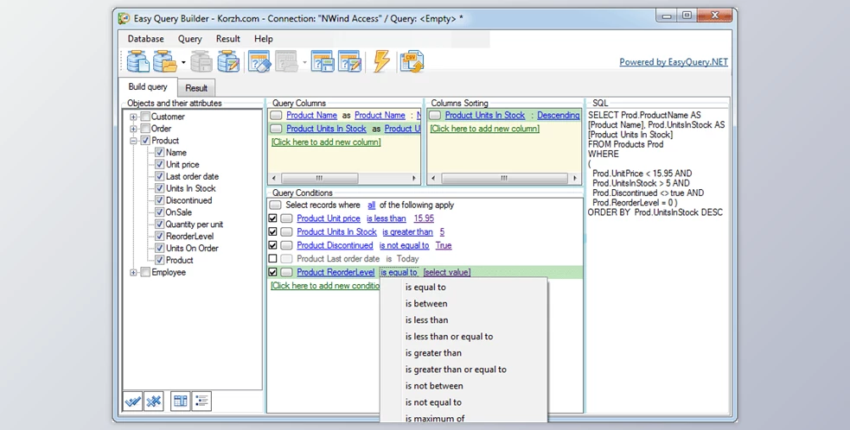
Task: Open dropdown arrow next to open database
Action: [x=183, y=62]
